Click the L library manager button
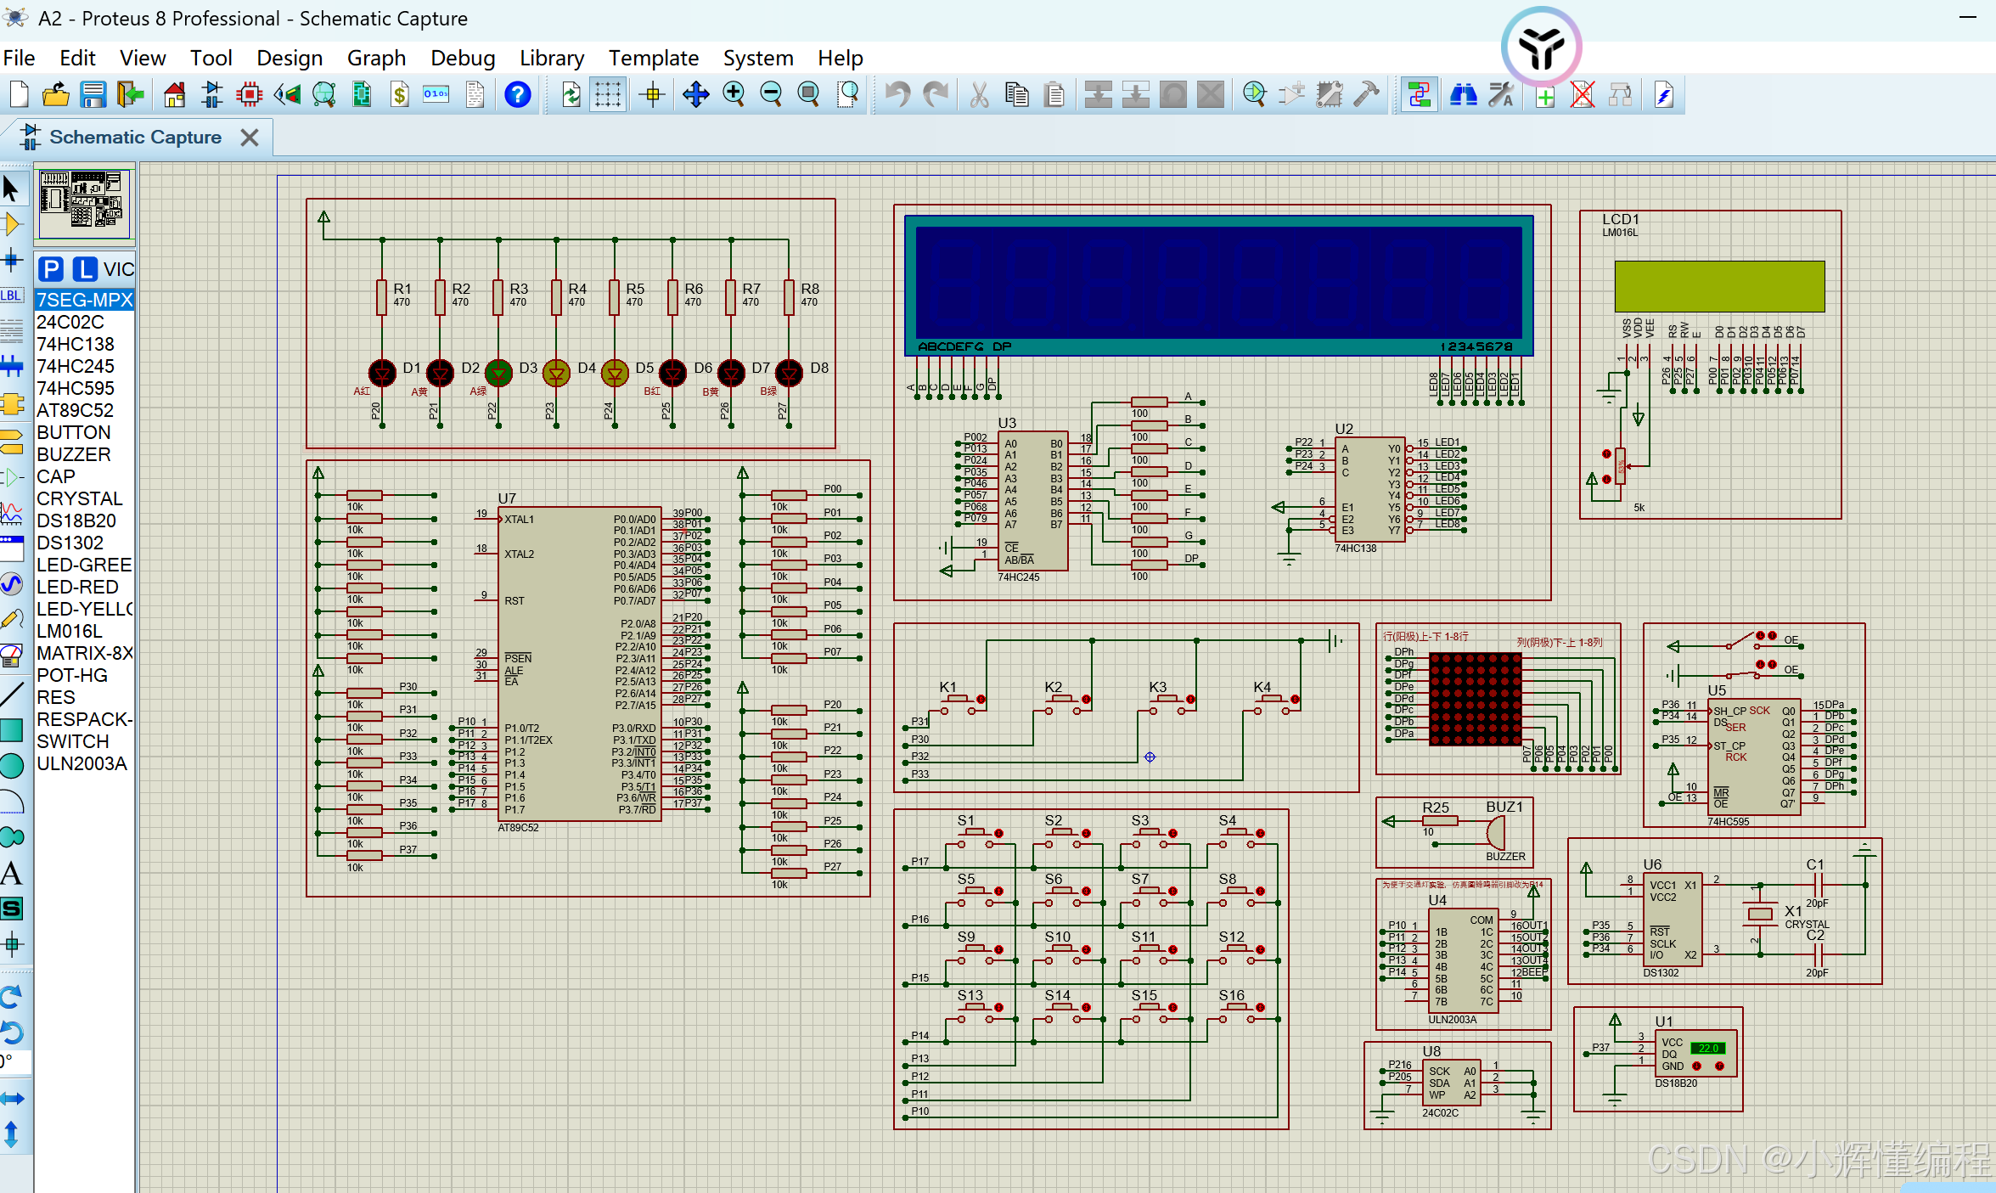The image size is (1996, 1193). pyautogui.click(x=84, y=269)
